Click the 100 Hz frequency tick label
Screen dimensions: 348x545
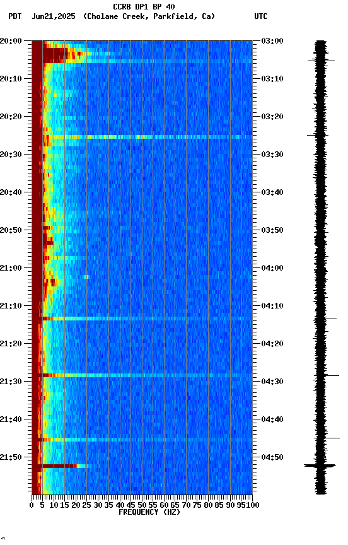pos(253,506)
